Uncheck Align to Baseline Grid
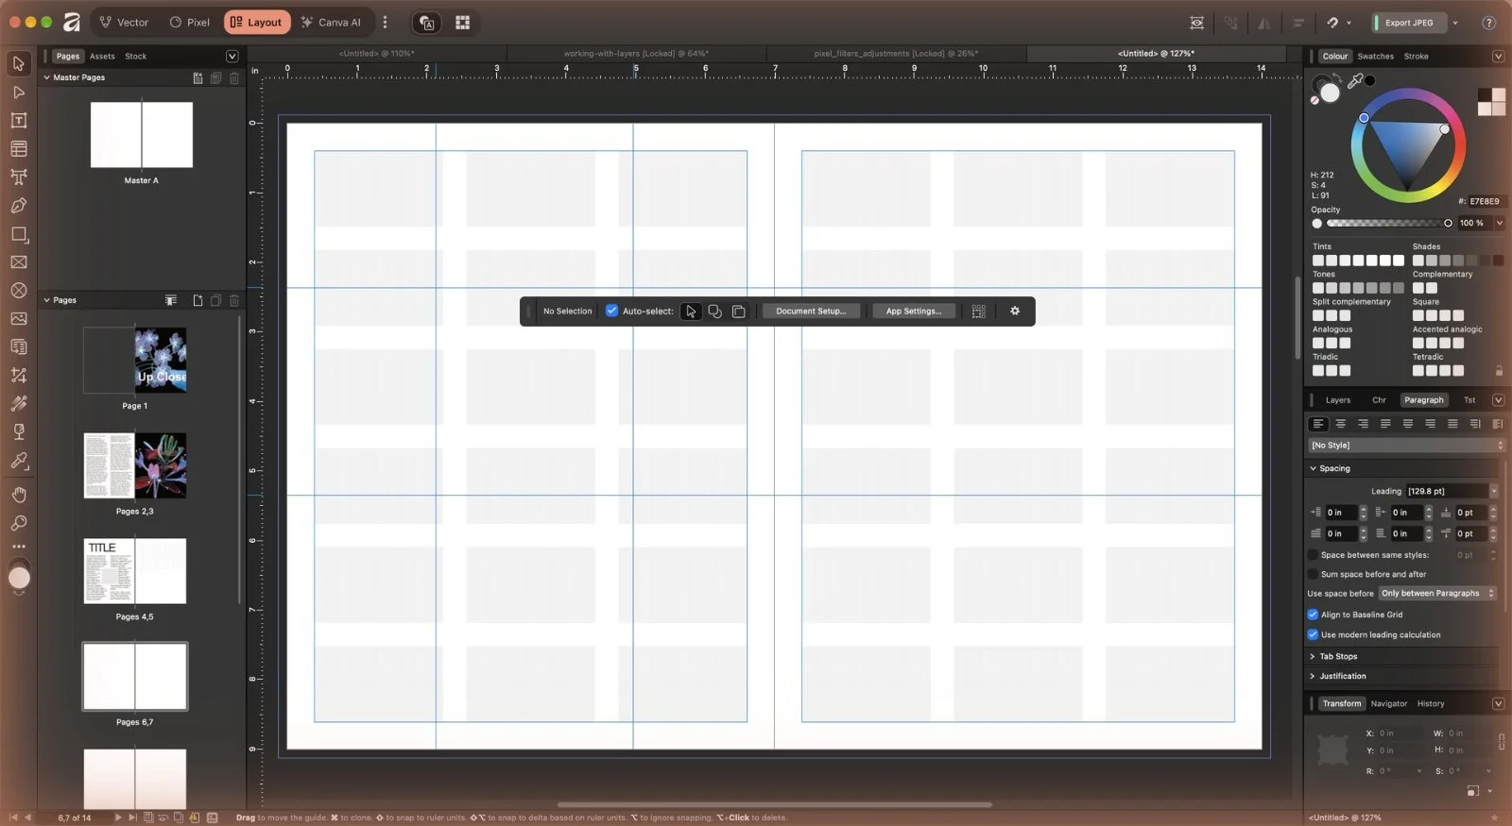The height and width of the screenshot is (826, 1512). (x=1313, y=615)
